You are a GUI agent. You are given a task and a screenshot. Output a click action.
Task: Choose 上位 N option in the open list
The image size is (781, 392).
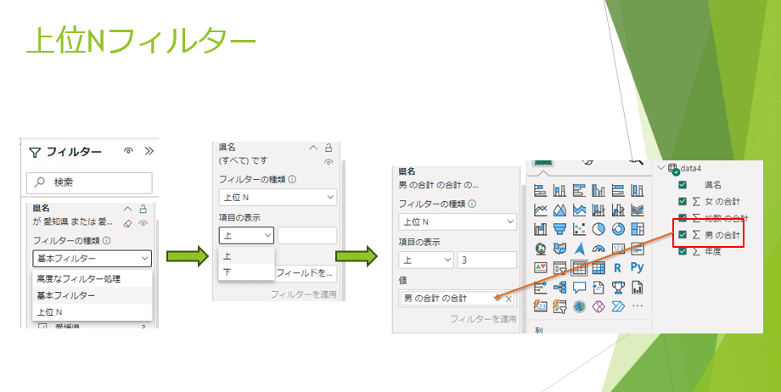pyautogui.click(x=93, y=311)
